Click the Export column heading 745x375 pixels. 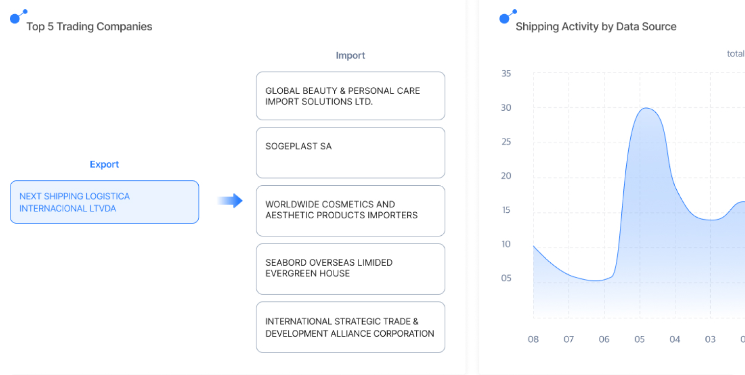point(104,164)
